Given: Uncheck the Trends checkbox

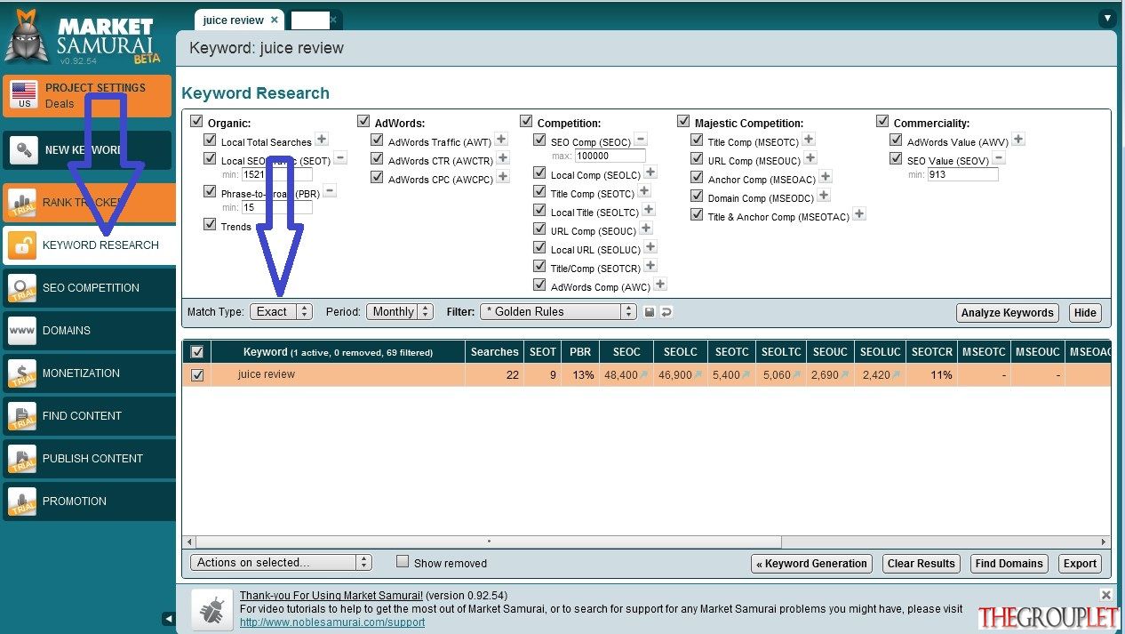Looking at the screenshot, I should [210, 225].
